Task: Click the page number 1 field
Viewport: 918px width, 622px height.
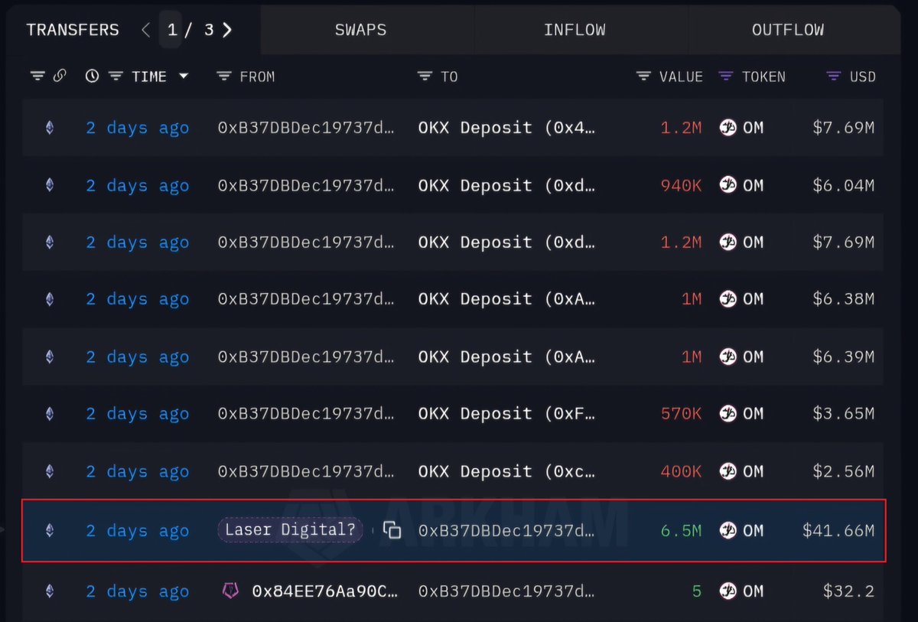Action: (x=171, y=30)
